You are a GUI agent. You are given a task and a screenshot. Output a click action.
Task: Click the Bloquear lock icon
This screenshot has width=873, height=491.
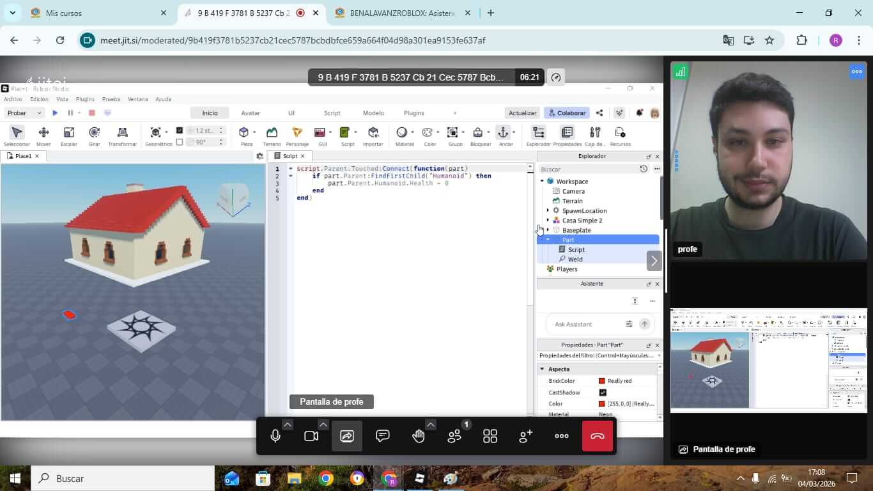click(x=477, y=132)
